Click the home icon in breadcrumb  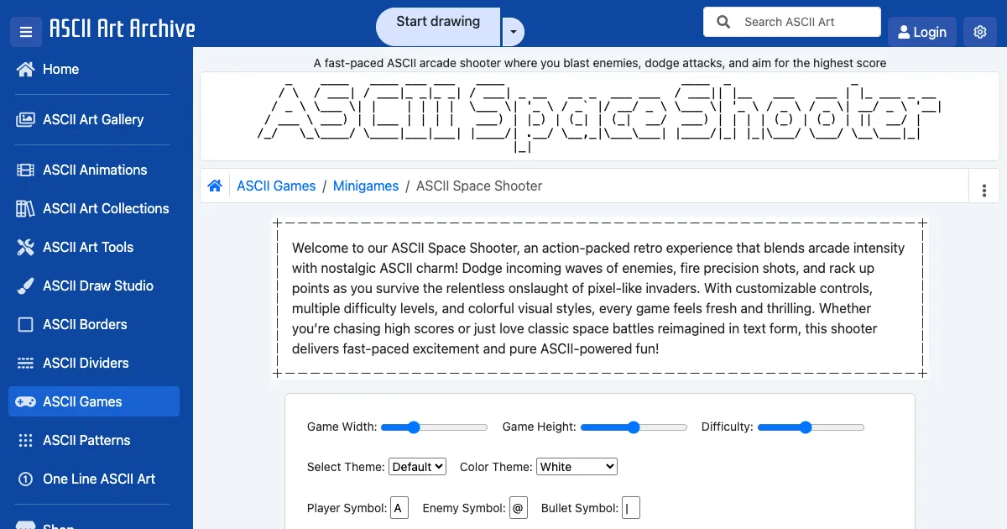click(215, 186)
